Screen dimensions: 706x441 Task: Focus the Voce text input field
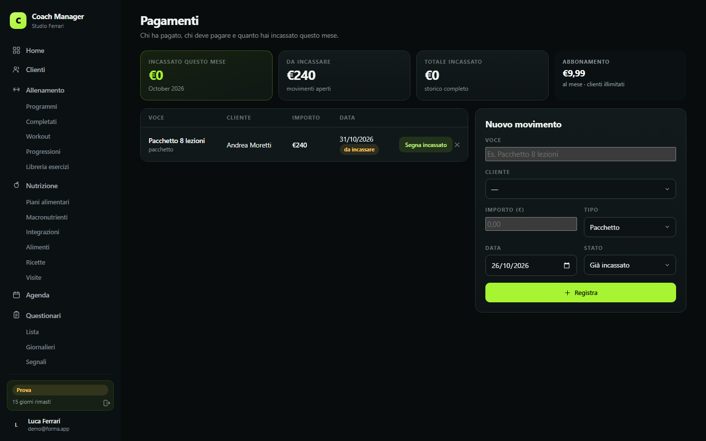point(580,154)
